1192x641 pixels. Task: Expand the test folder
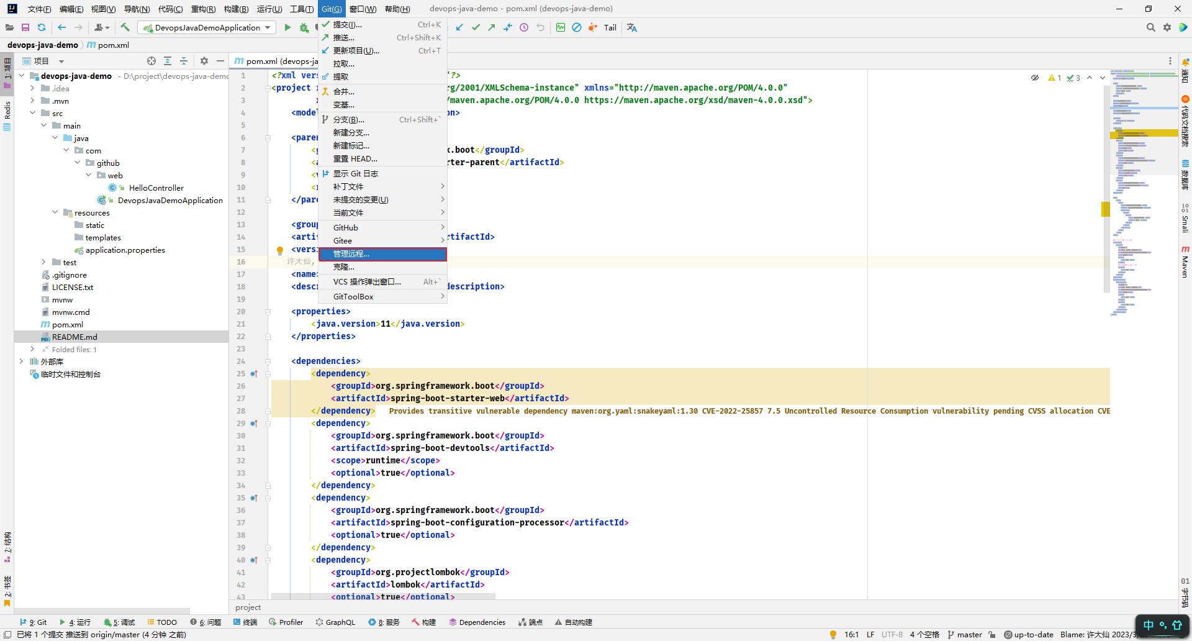coord(43,262)
